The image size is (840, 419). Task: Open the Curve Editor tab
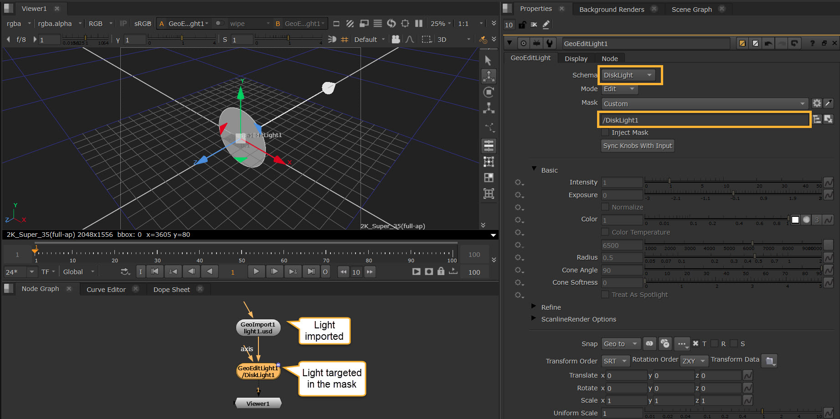pyautogui.click(x=106, y=289)
